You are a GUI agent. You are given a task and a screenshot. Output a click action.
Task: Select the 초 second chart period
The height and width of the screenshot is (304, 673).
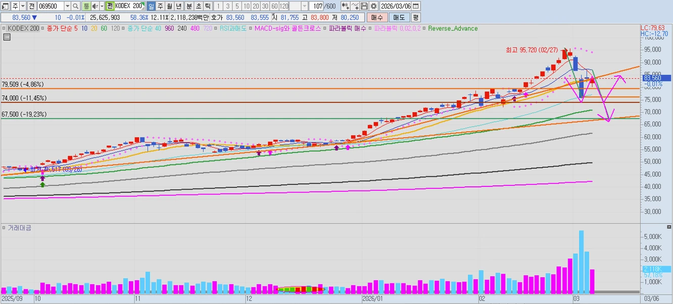pyautogui.click(x=198, y=6)
